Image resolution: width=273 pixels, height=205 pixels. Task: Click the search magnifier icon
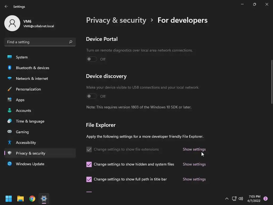tap(71, 42)
